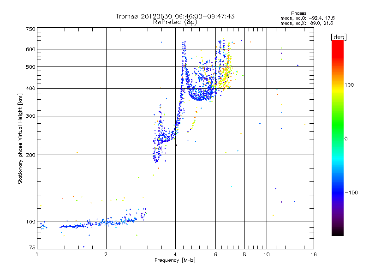
Task: Click the 'Frequency [MHz]' axis label
Action: coord(175,260)
